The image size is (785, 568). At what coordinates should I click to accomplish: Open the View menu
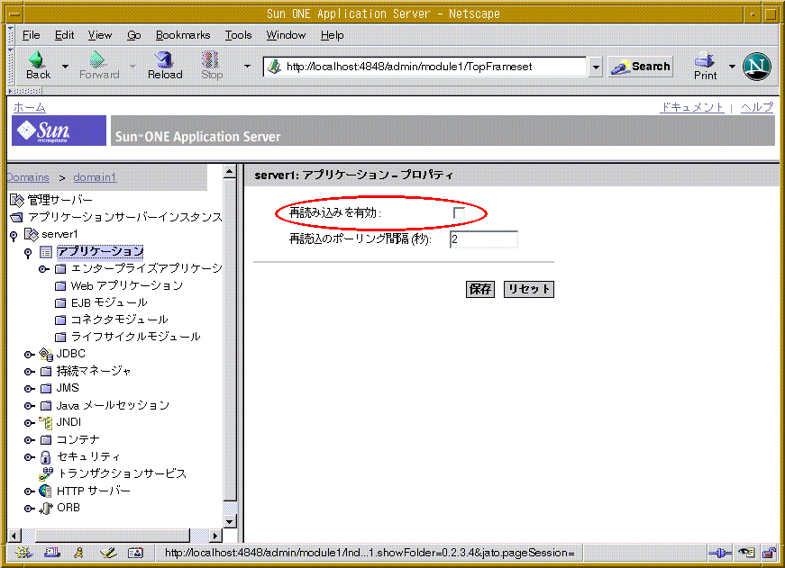click(100, 35)
